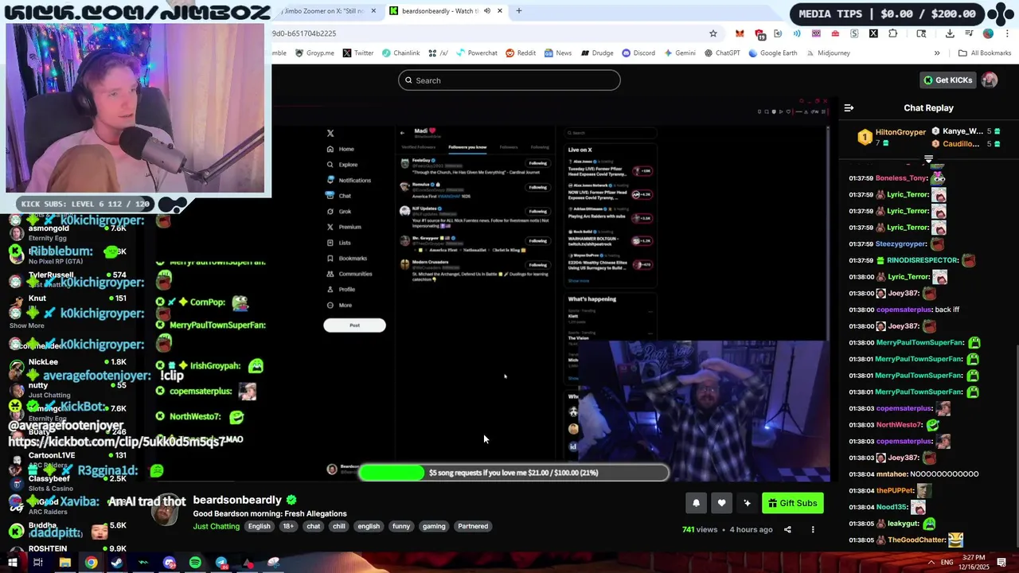The width and height of the screenshot is (1019, 573).
Task: Open Task View on the taskbar
Action: pos(37,563)
